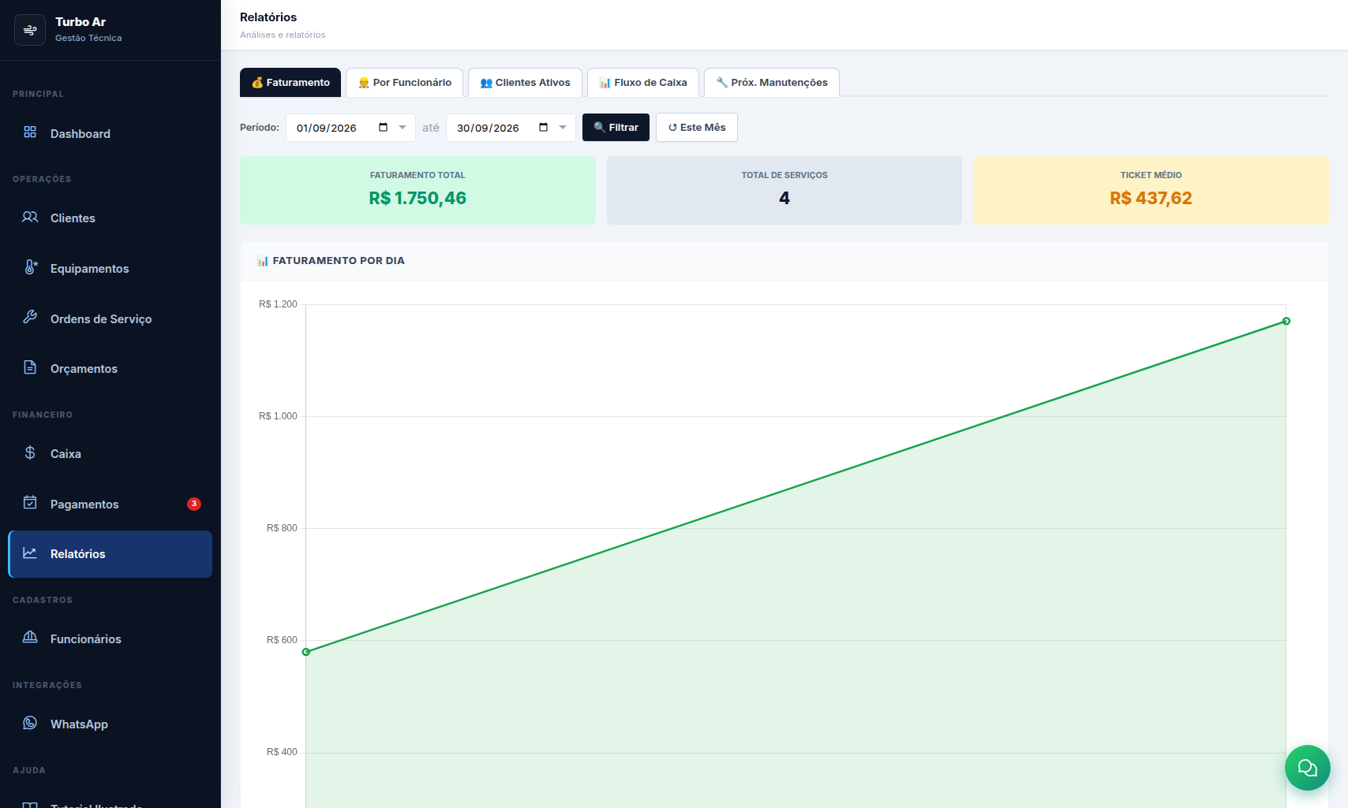Image resolution: width=1348 pixels, height=808 pixels.
Task: Click the Turbo Ar brand name
Action: tap(81, 22)
